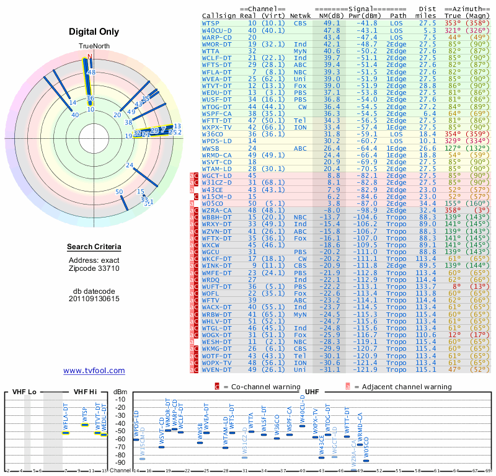496x476 pixels.
Task: Click callsign WRMD-CA
Action: pos(216,155)
